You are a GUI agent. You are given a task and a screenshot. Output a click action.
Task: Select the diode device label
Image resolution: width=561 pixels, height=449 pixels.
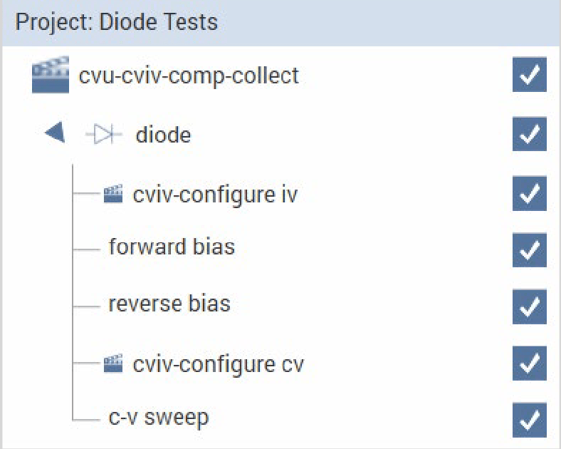(163, 135)
